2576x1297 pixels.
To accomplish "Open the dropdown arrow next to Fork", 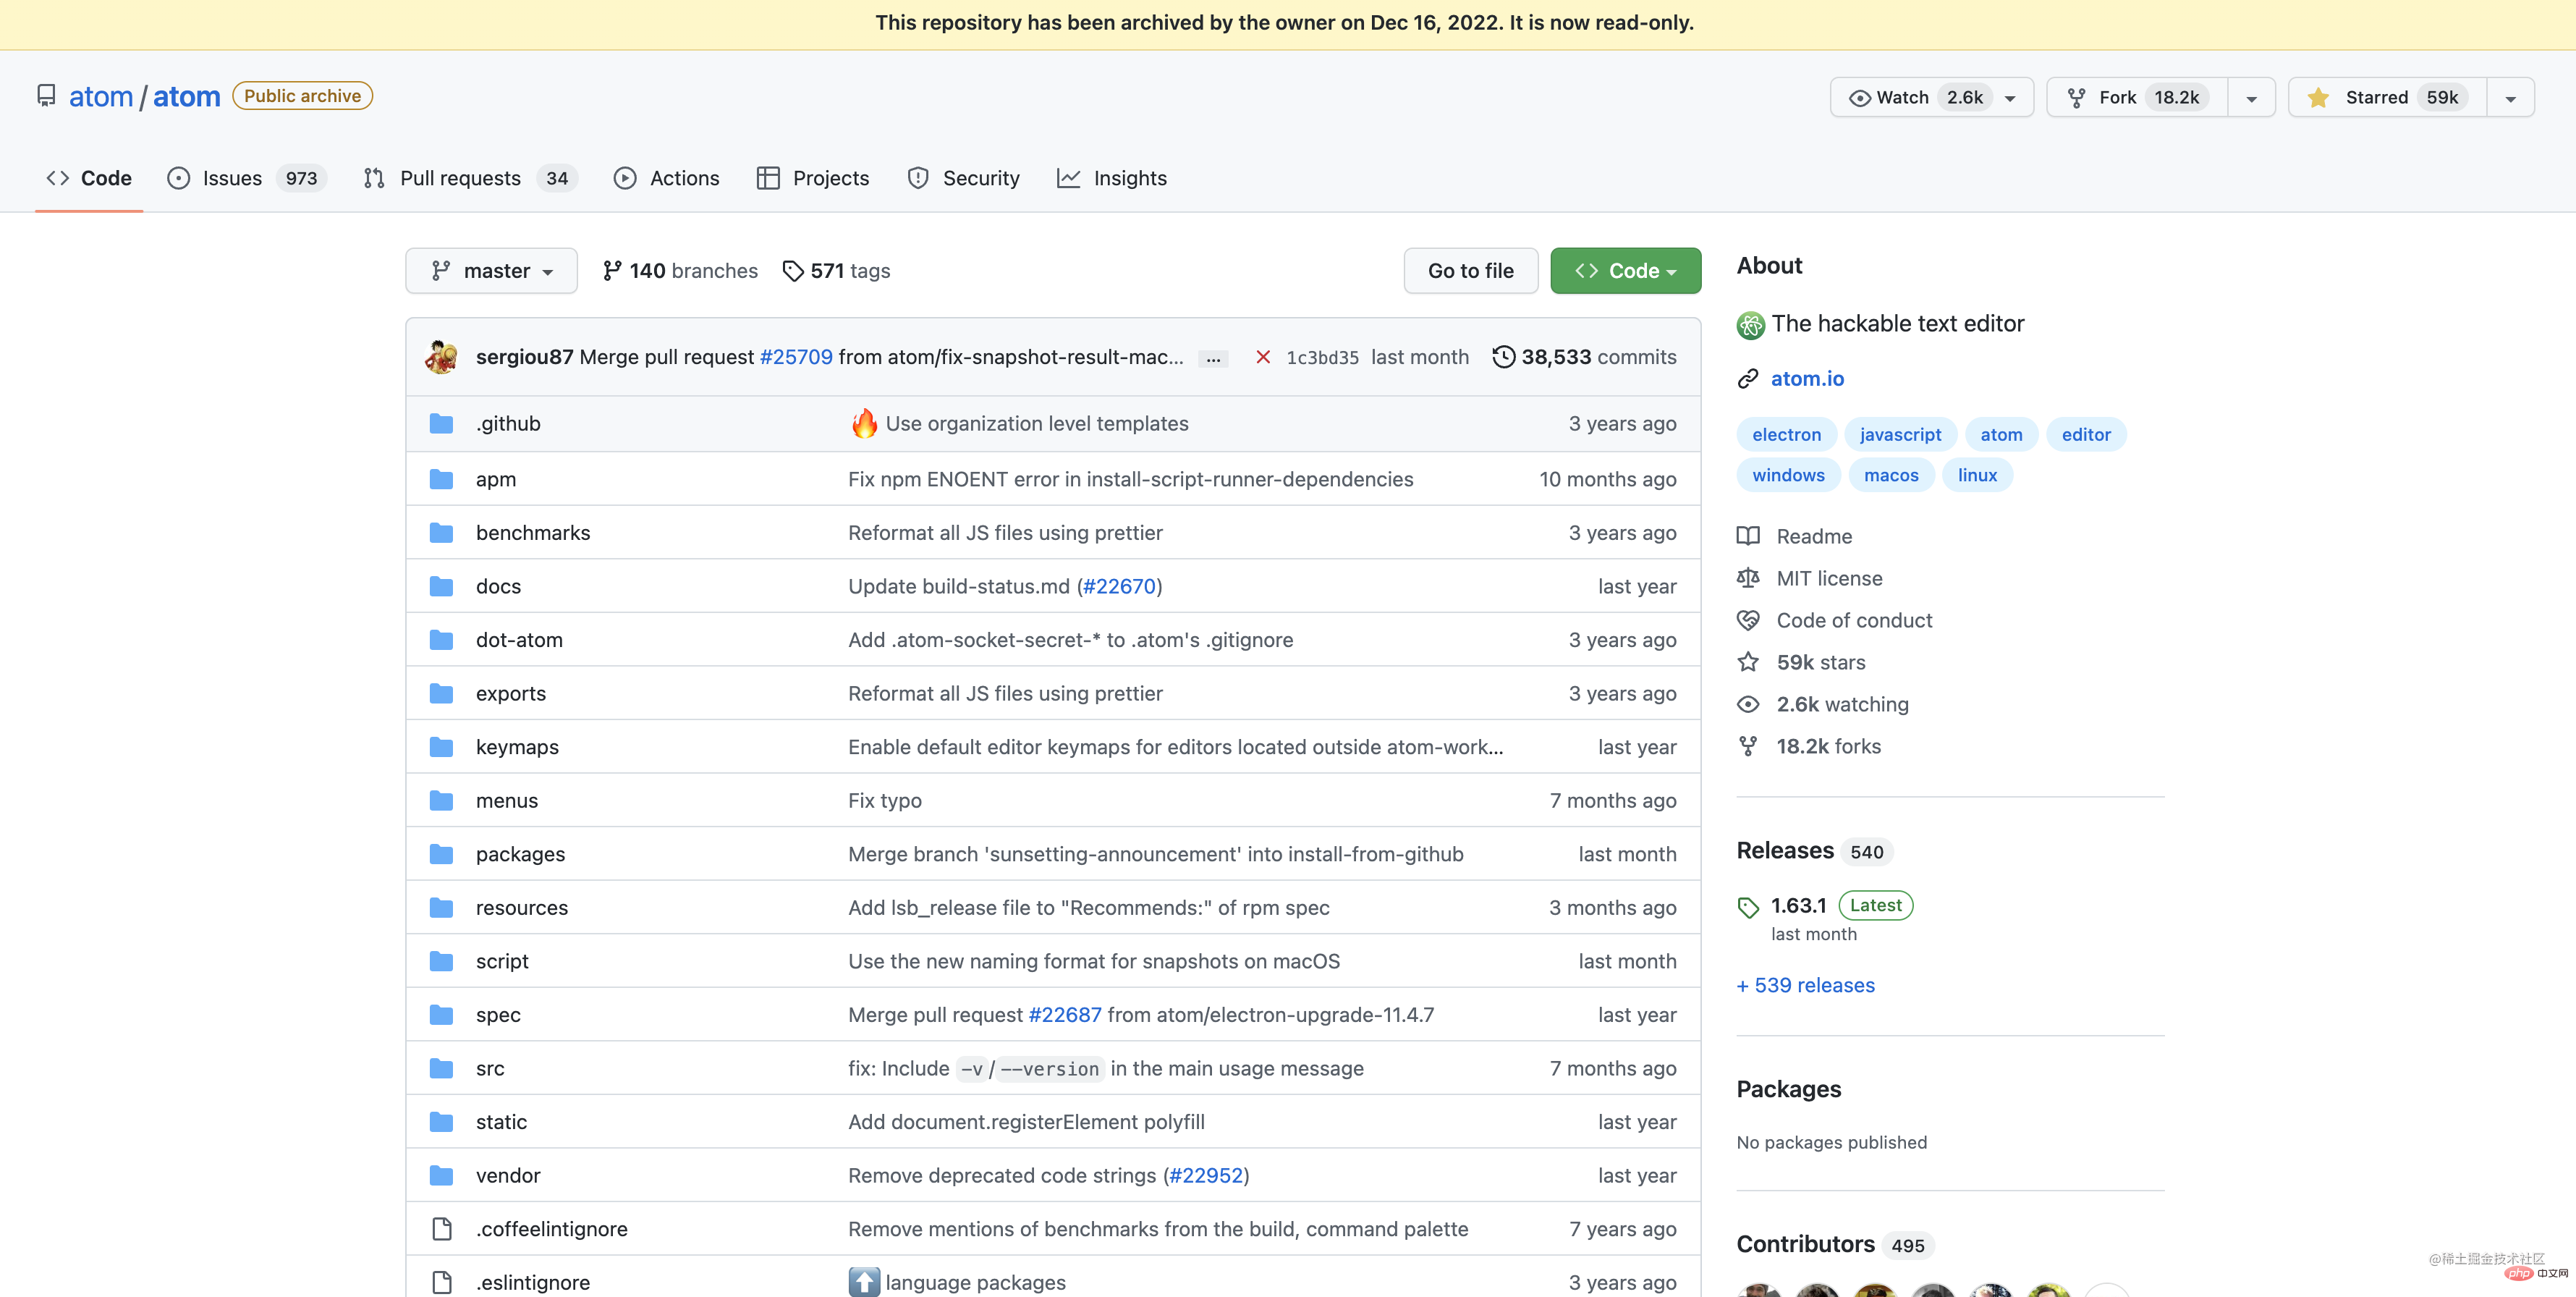I will pyautogui.click(x=2251, y=98).
